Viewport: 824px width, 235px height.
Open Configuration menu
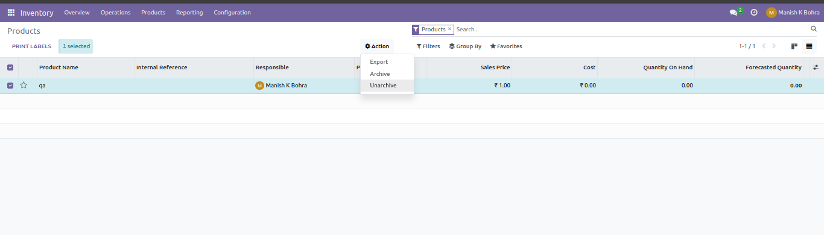click(232, 12)
